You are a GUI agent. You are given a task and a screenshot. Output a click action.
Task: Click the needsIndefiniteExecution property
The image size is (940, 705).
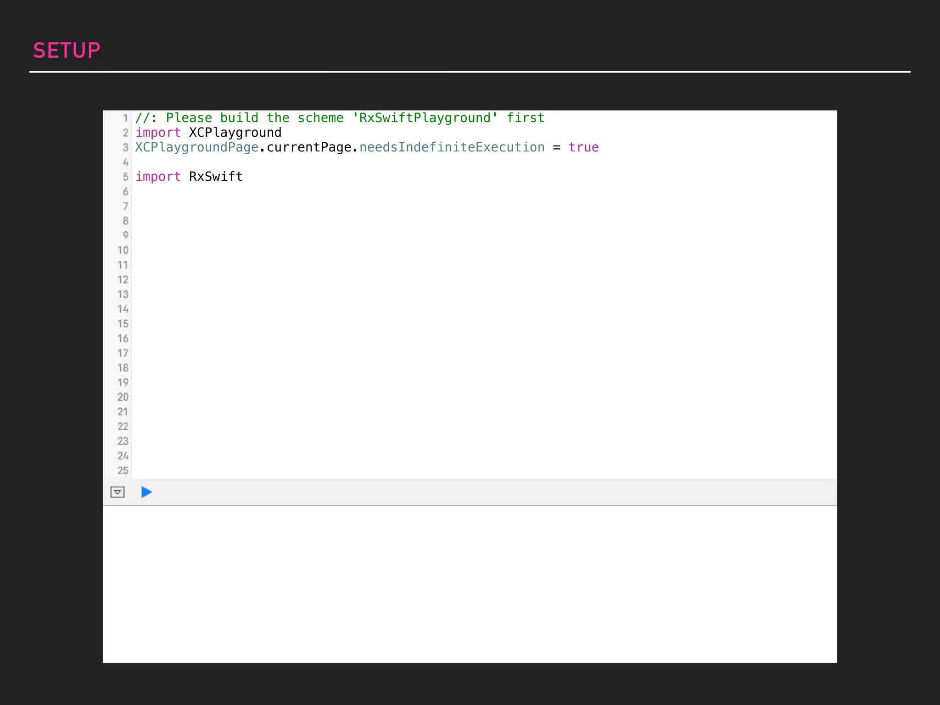[452, 147]
